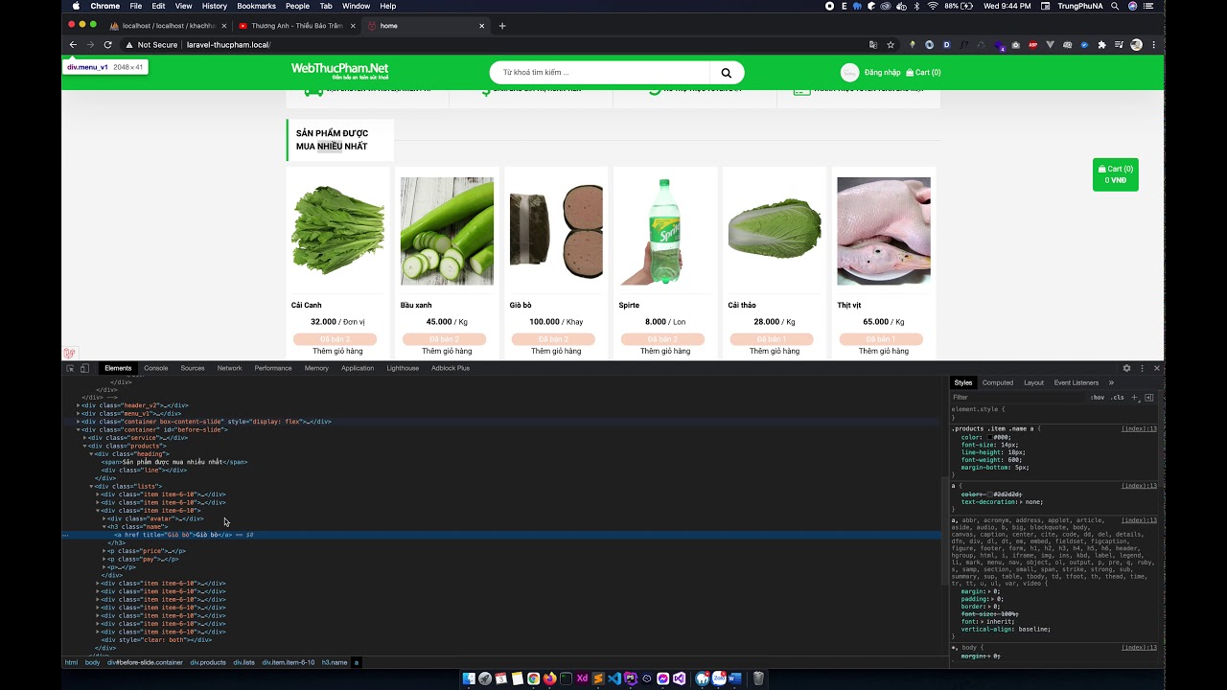Open PhpStorm from the dock

point(631,678)
